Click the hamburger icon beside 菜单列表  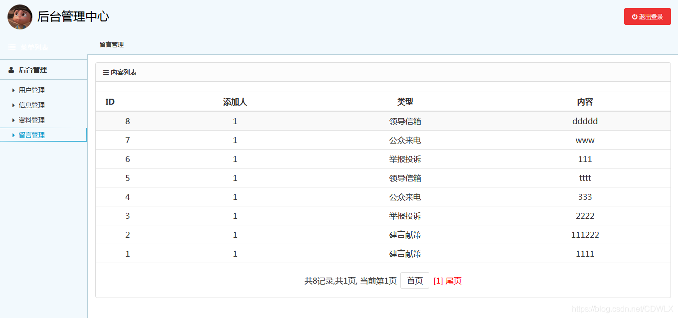coord(12,47)
